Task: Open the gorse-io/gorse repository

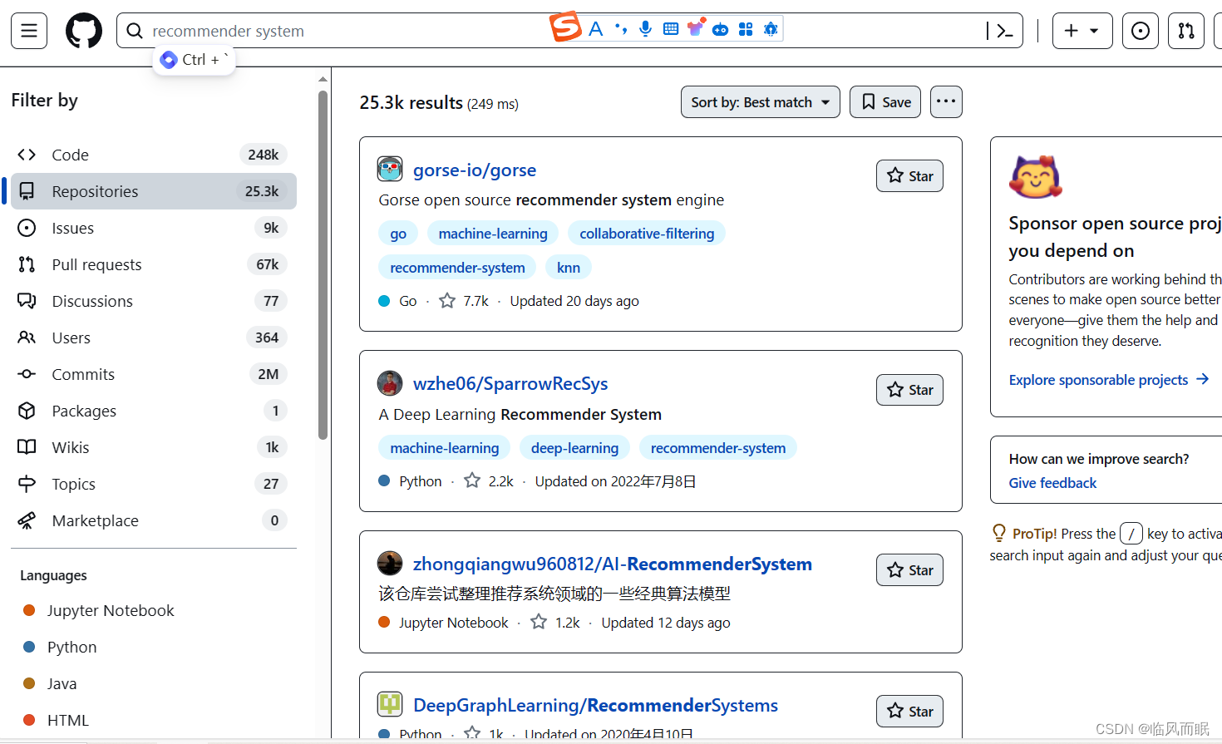Action: pos(475,170)
